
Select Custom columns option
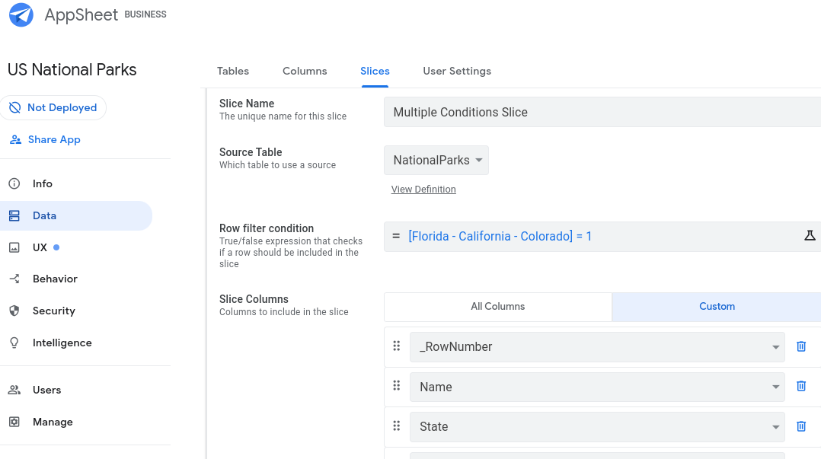(x=717, y=307)
